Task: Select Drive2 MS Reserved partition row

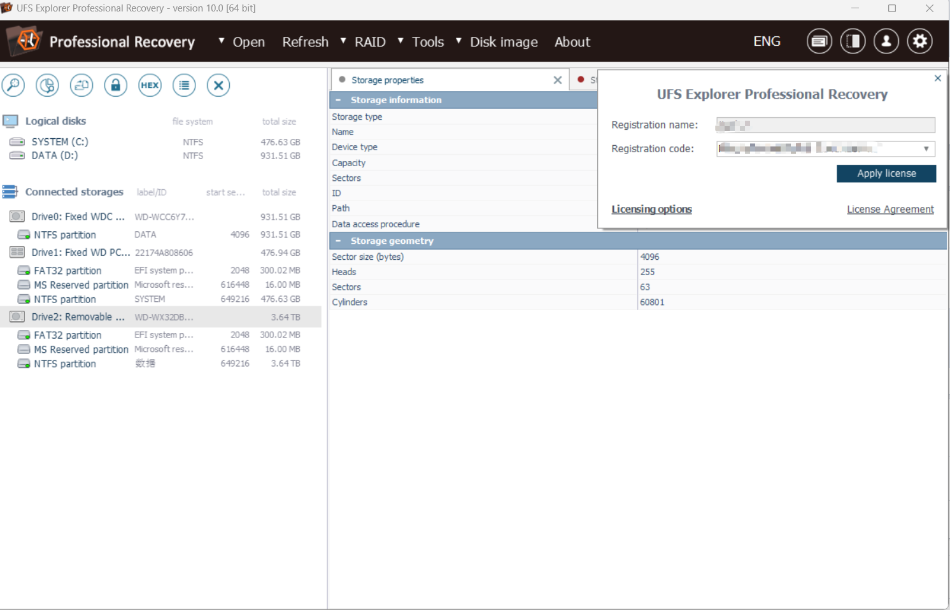Action: pos(160,350)
